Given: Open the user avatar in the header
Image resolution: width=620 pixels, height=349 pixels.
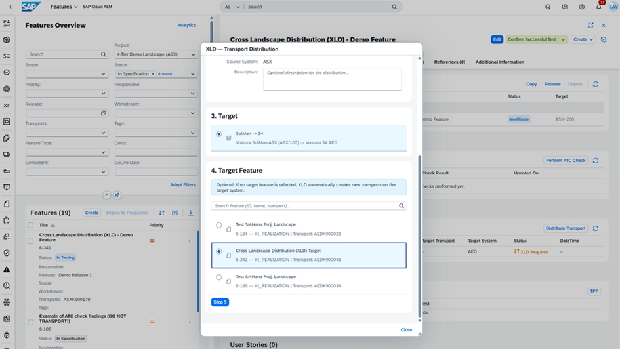Looking at the screenshot, I should pos(613,7).
